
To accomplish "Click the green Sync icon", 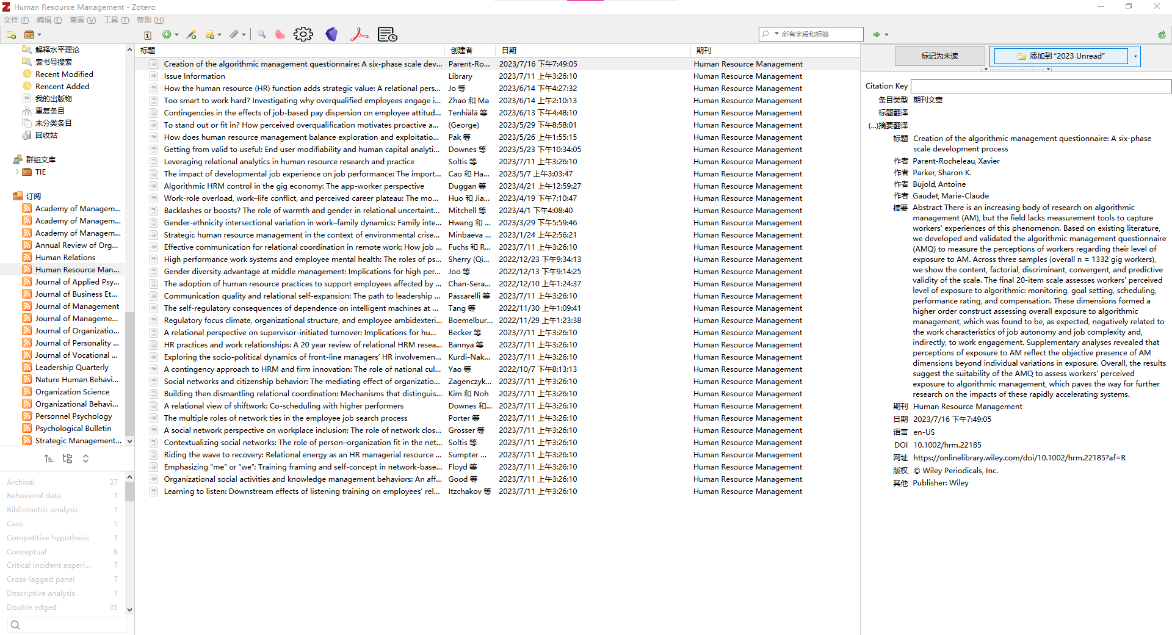I will point(1162,35).
